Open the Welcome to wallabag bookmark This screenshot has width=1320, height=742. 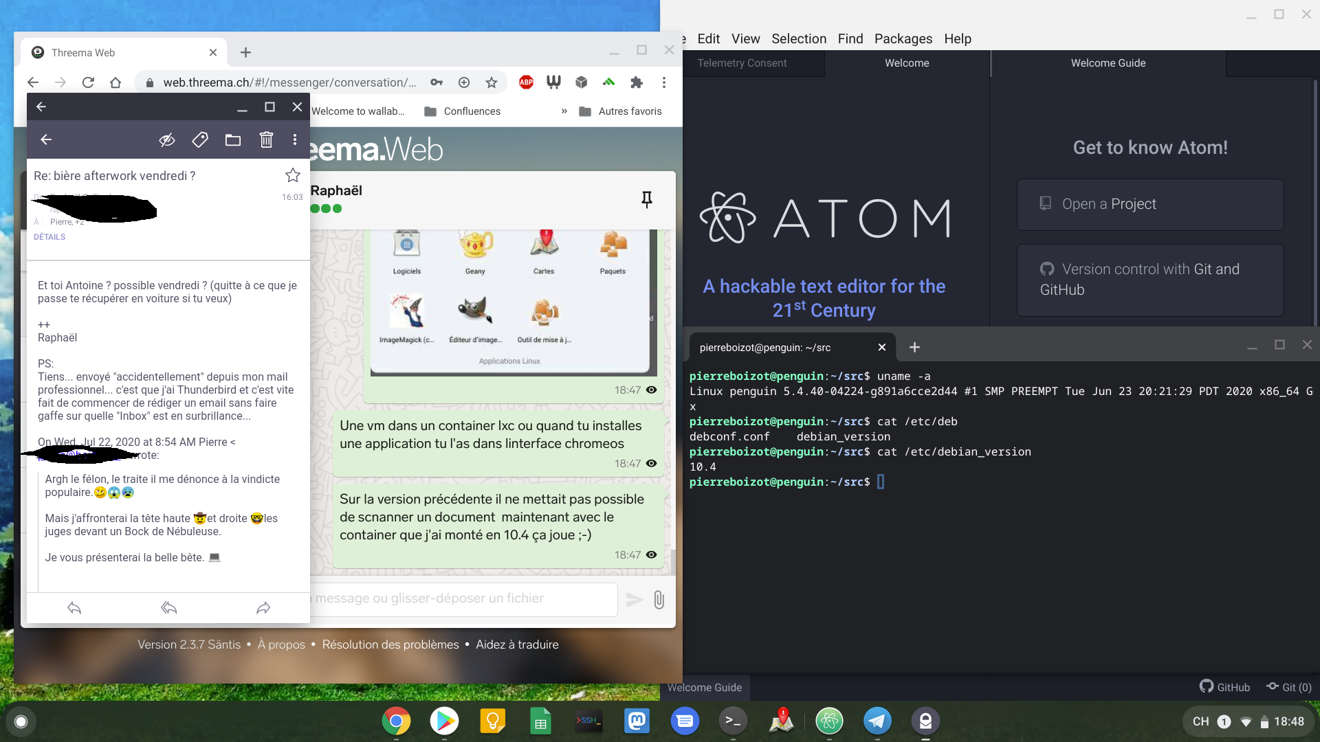tap(358, 111)
